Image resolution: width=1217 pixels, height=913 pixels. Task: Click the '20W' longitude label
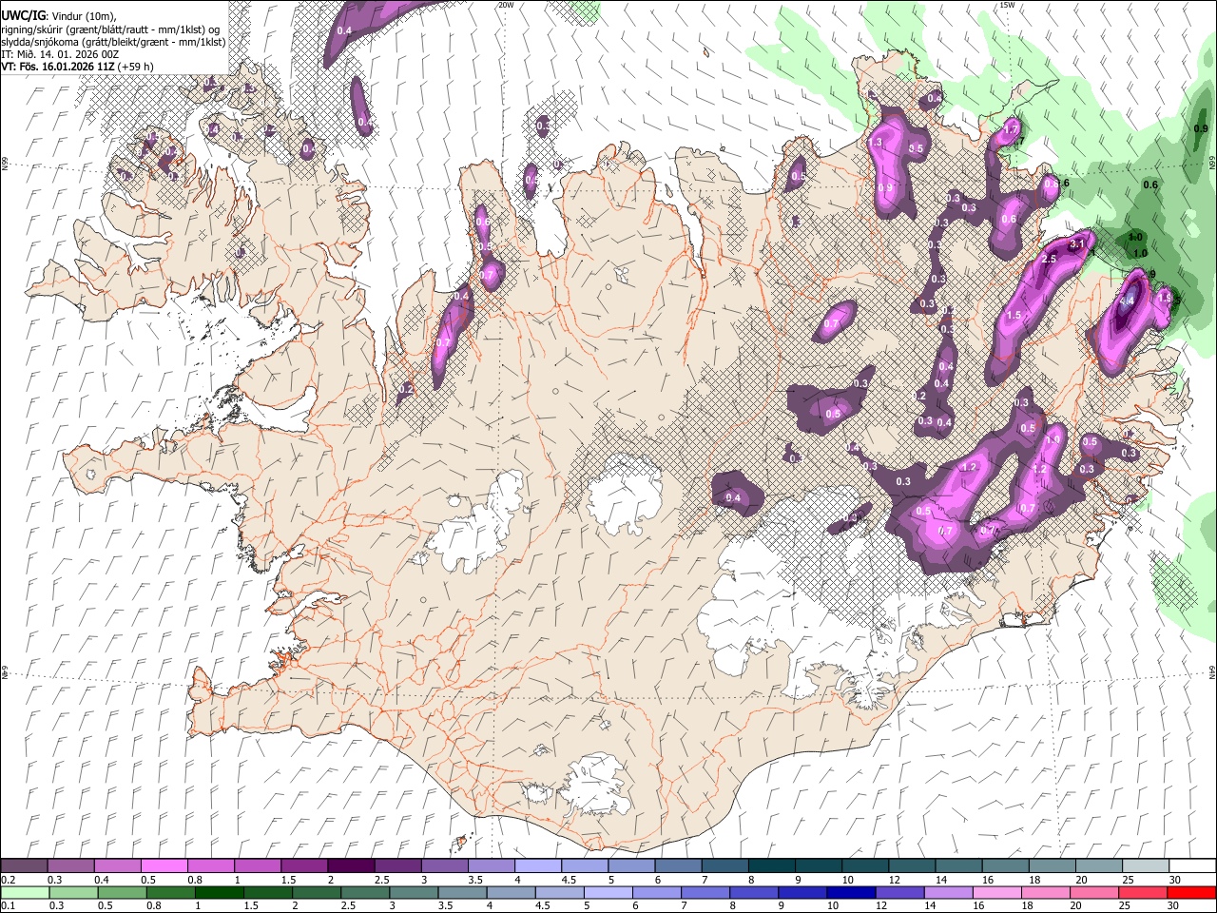[x=506, y=5]
